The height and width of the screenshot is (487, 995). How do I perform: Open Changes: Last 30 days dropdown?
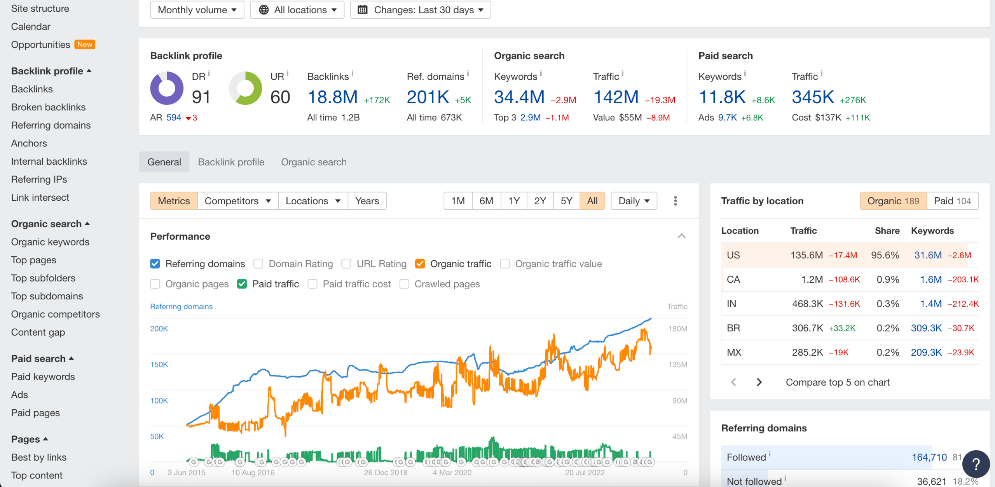pos(421,10)
